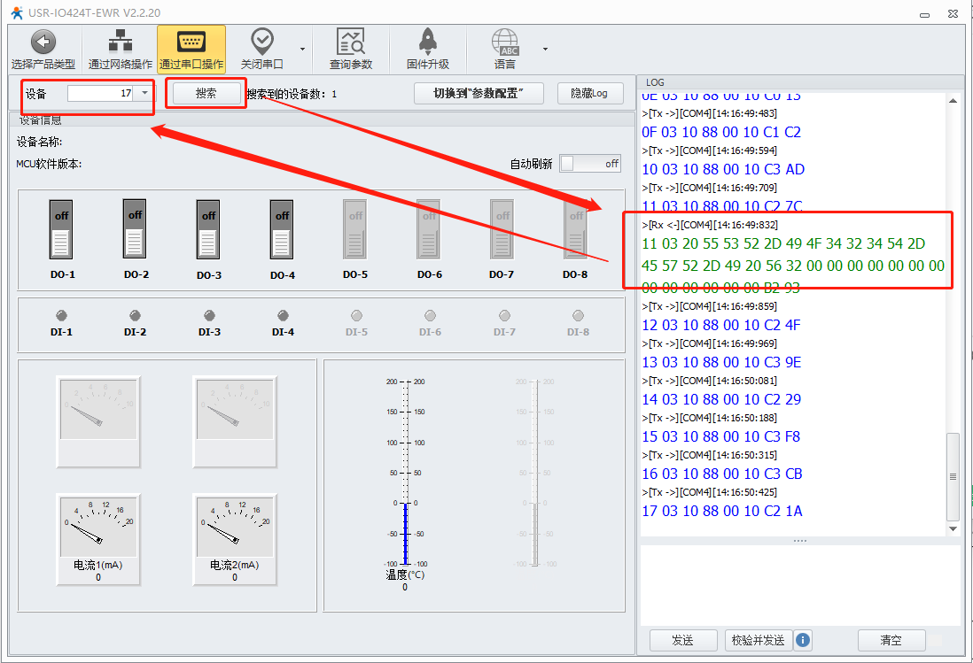
Task: Click the device name (设备名称) label
Action: point(39,142)
